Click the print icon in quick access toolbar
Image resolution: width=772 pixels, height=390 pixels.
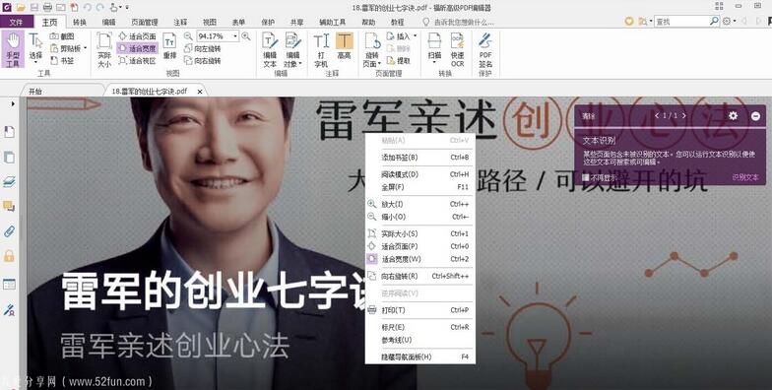pyautogui.click(x=47, y=8)
